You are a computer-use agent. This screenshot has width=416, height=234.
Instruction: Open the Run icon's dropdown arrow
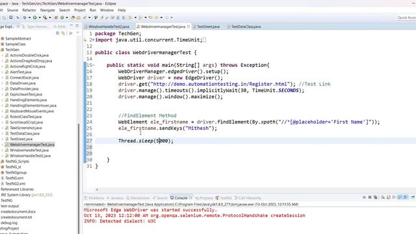[40, 18]
